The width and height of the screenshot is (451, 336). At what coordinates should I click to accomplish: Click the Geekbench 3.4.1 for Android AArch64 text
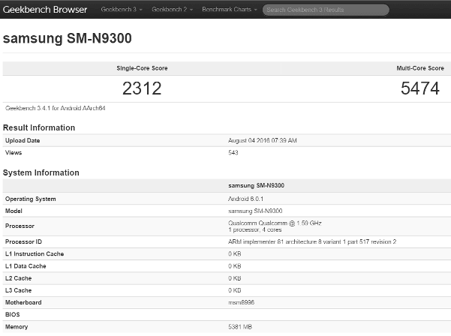[x=56, y=108]
